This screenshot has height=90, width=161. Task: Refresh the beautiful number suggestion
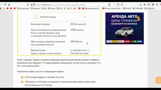[89, 50]
